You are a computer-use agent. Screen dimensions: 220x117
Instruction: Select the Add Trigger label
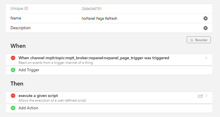click(x=29, y=70)
